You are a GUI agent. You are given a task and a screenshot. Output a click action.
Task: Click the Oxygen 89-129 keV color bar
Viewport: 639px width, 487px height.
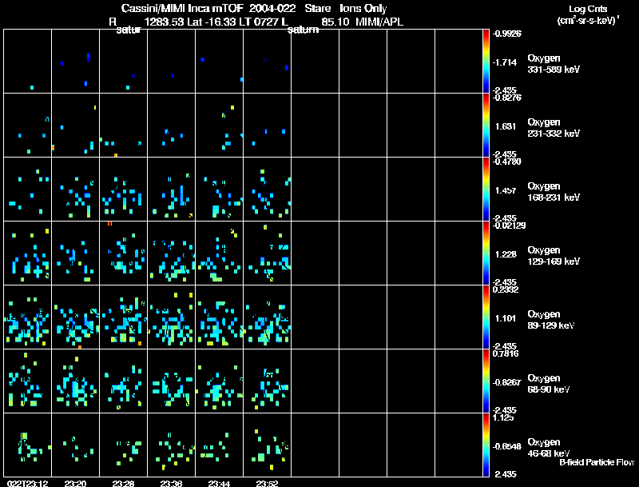pyautogui.click(x=486, y=317)
